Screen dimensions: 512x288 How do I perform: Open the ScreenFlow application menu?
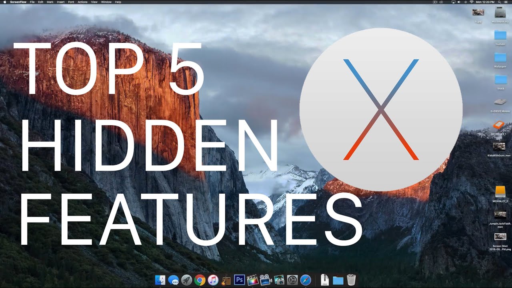(x=18, y=2)
